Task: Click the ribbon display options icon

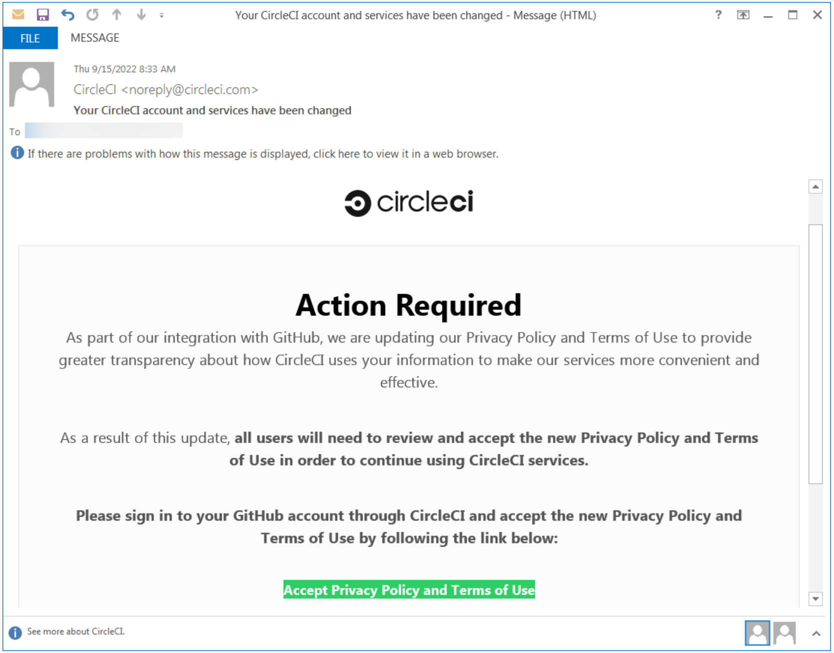Action: [x=744, y=15]
